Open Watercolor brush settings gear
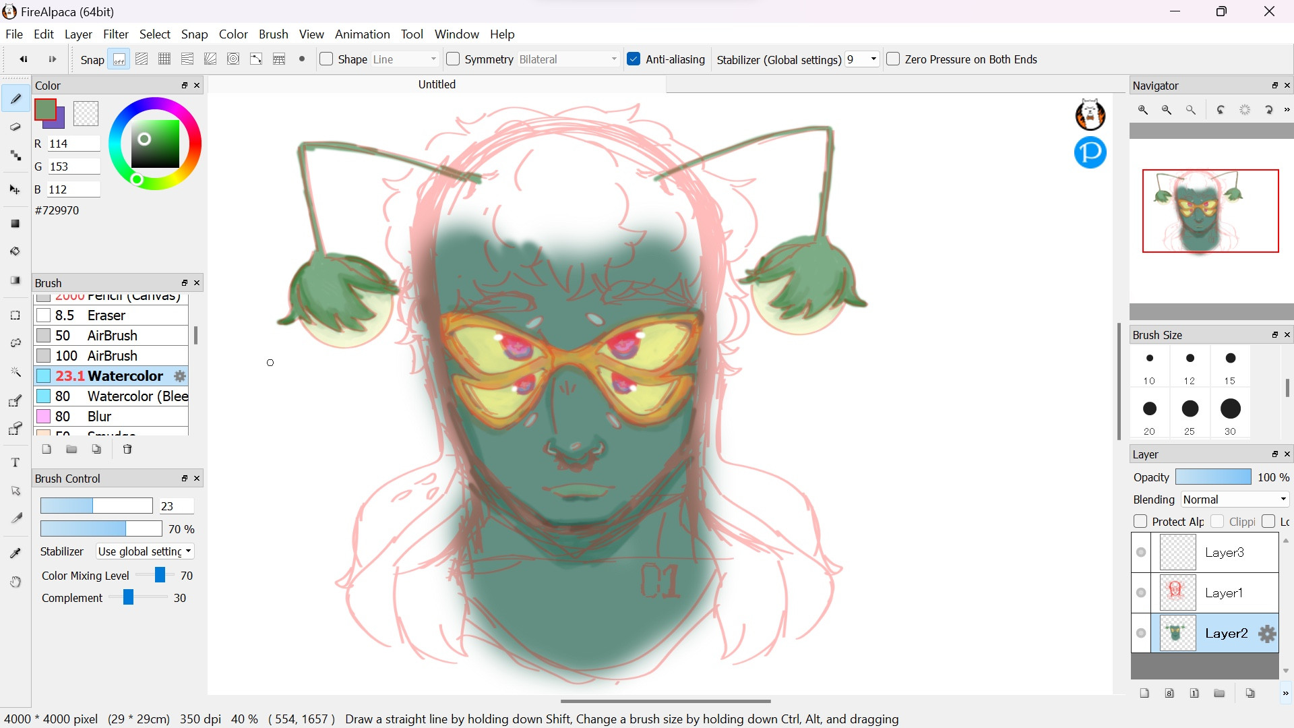 [180, 376]
